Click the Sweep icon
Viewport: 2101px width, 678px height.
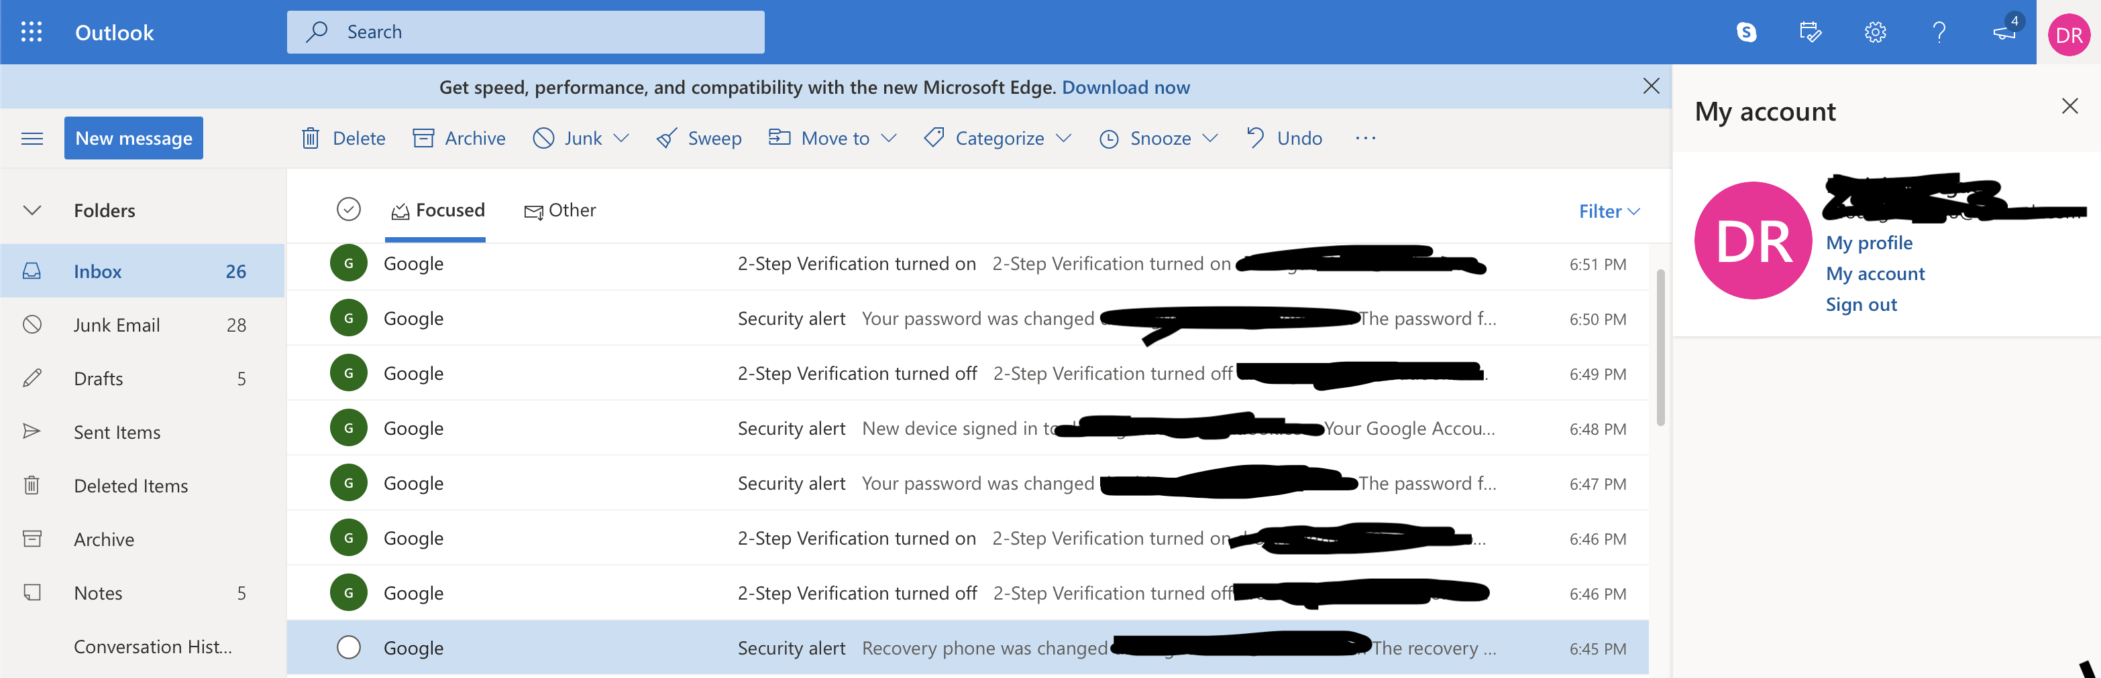667,138
